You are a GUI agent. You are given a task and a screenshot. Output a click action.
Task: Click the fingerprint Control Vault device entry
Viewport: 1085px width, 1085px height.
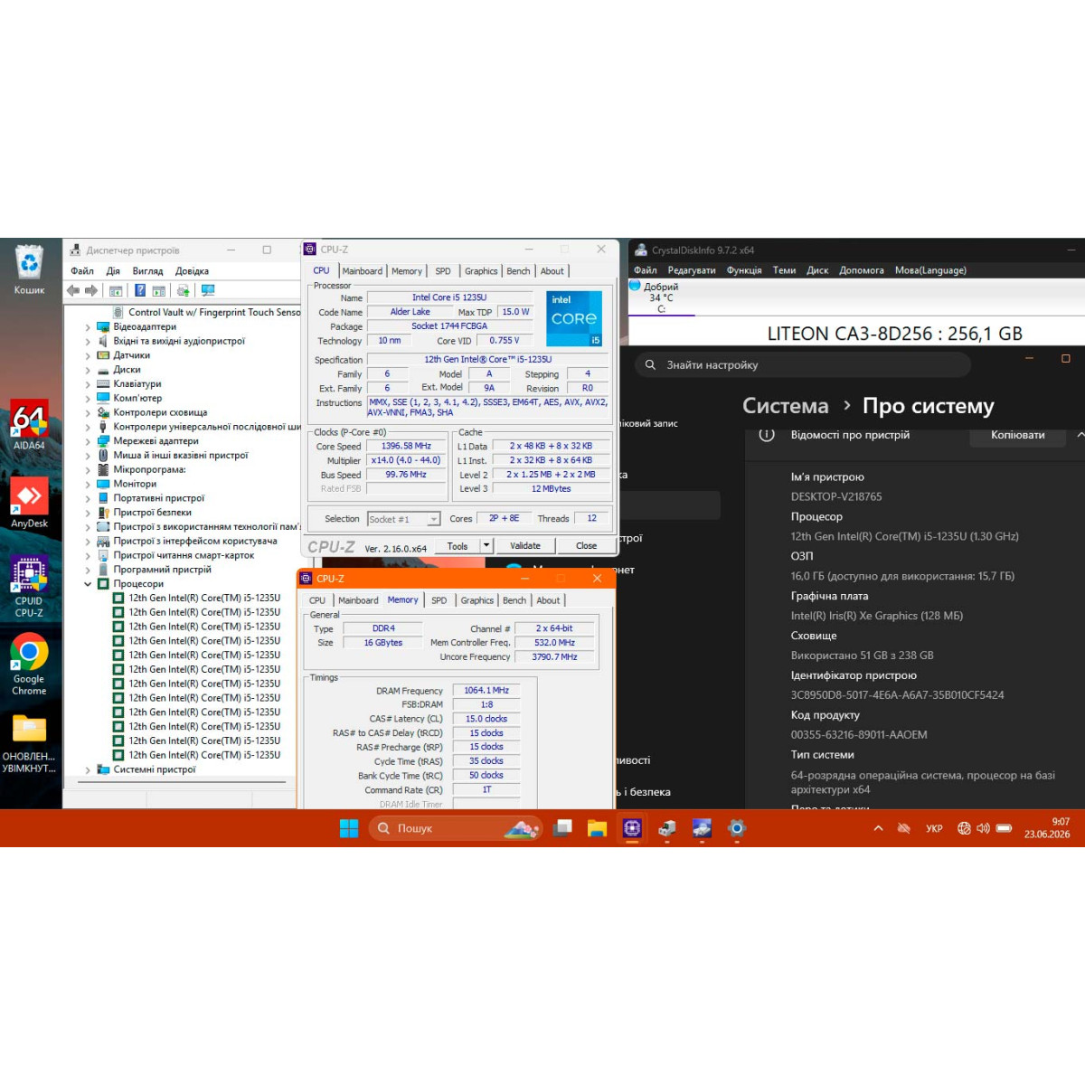(x=207, y=312)
